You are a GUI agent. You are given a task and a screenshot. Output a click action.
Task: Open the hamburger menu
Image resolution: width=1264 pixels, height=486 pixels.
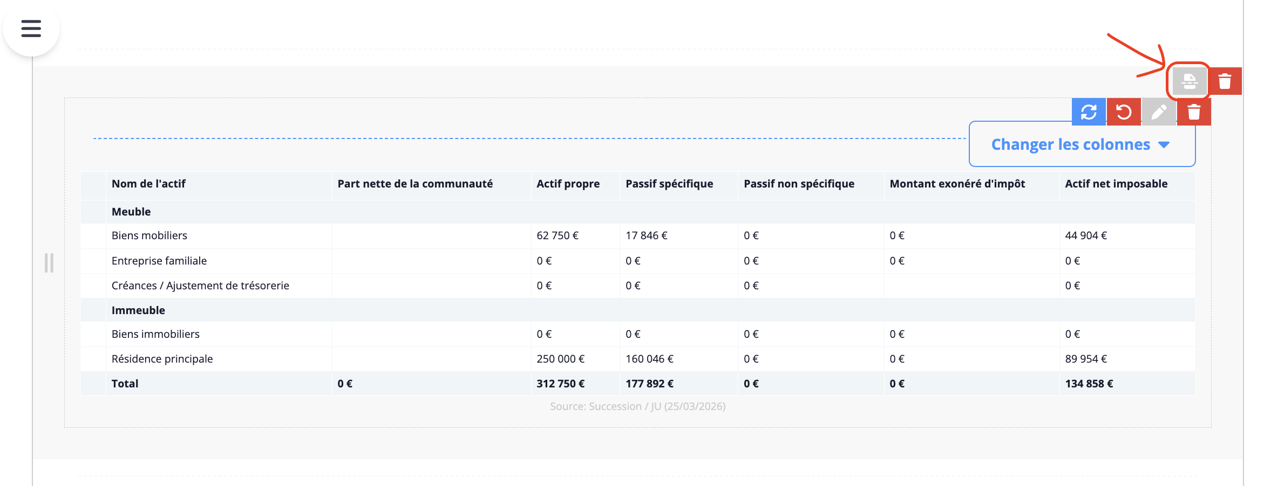click(x=31, y=28)
